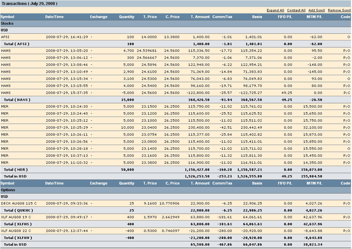Click MER trade at 10:37:13
The image size is (352, 249).
point(175,156)
